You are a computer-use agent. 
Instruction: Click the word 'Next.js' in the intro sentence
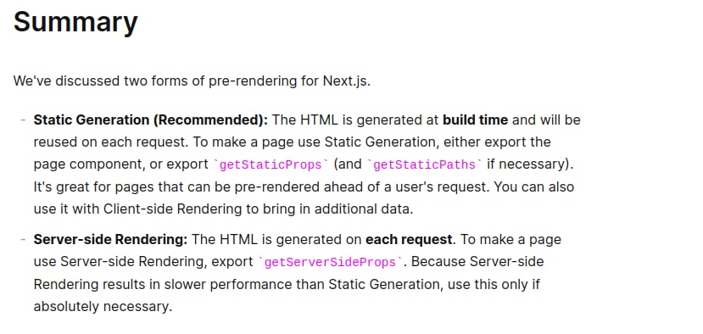pos(346,81)
